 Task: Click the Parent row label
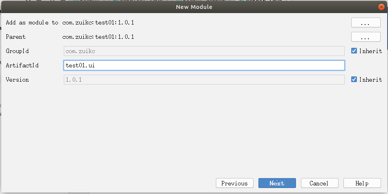[x=16, y=37]
